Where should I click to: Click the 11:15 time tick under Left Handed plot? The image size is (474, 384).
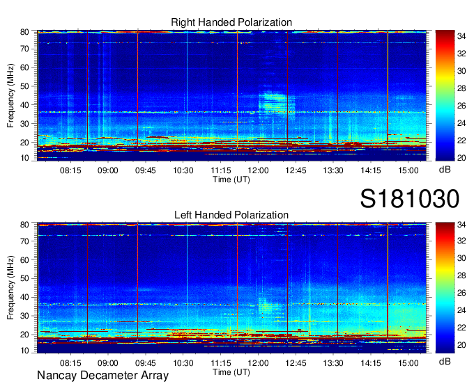pyautogui.click(x=221, y=363)
